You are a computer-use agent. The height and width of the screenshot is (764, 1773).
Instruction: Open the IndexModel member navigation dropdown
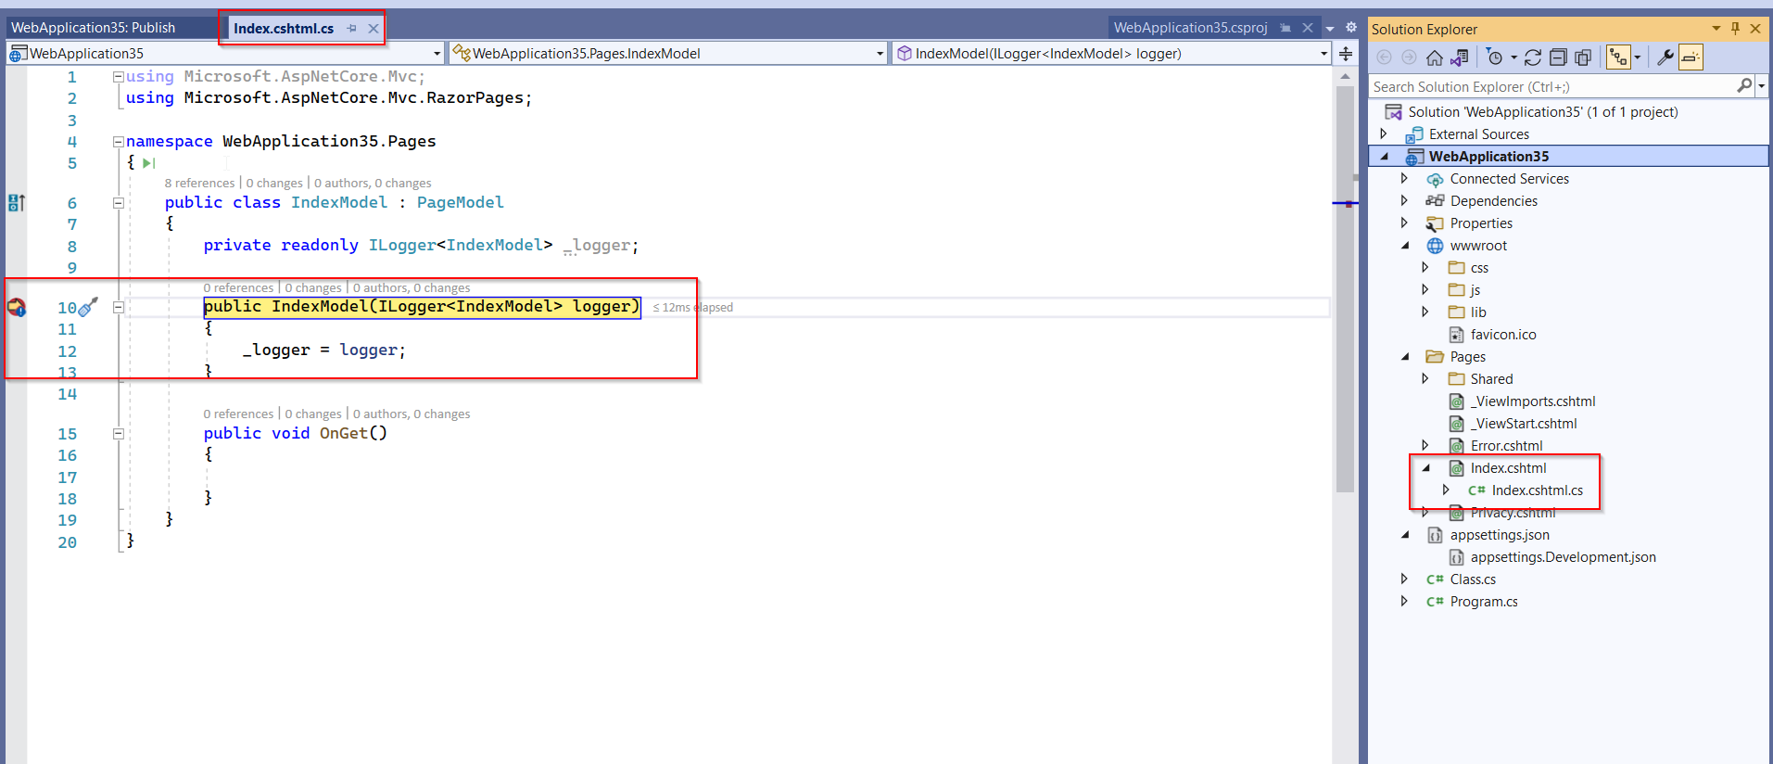pyautogui.click(x=1324, y=54)
